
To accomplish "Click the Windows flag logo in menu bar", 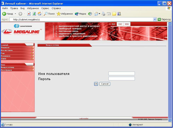I will point(169,8).
